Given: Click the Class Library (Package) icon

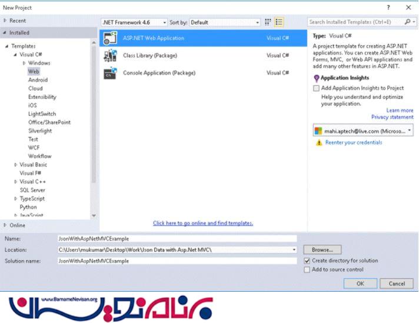Looking at the screenshot, I should tap(110, 56).
